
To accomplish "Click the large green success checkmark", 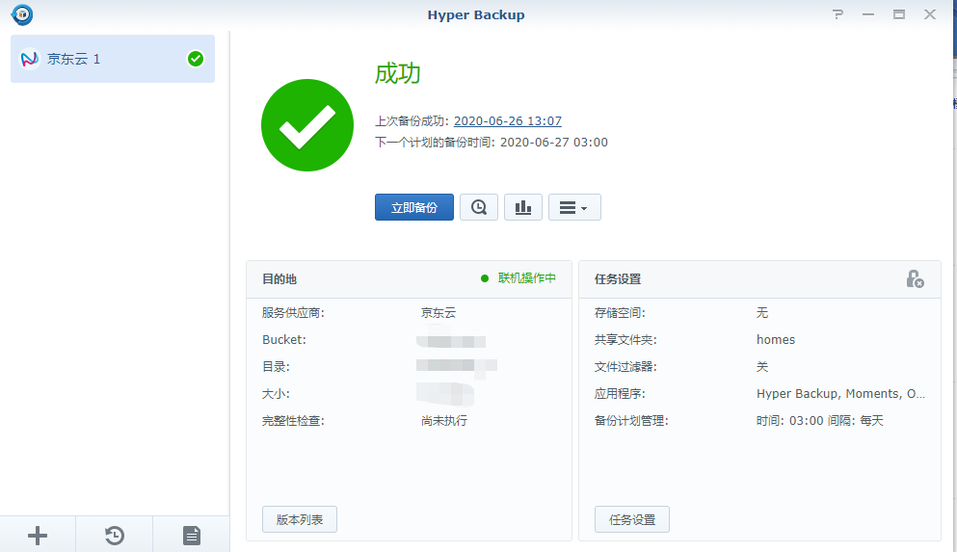I will click(307, 125).
